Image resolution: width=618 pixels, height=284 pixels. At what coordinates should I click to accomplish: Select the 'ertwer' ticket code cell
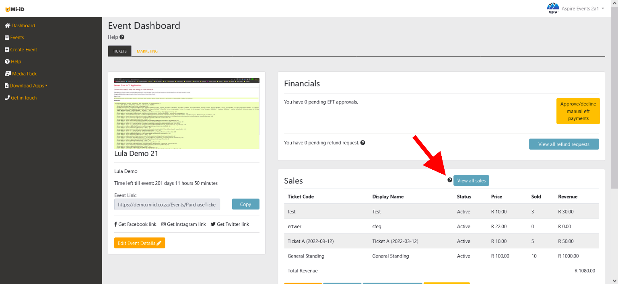click(x=295, y=226)
